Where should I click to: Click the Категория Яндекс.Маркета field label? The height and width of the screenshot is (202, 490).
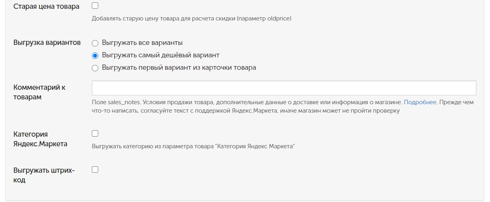40,139
